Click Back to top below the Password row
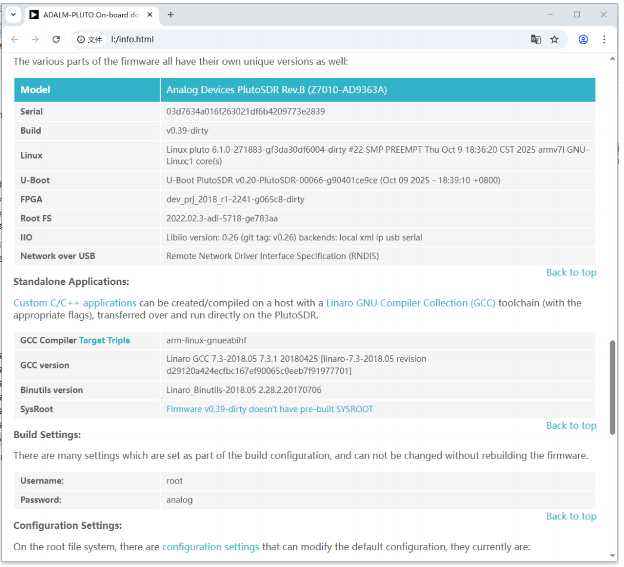This screenshot has height=567, width=624. pyautogui.click(x=571, y=516)
